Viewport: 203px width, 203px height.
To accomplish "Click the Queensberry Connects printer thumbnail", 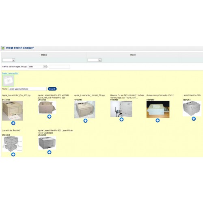I will coord(158,109).
